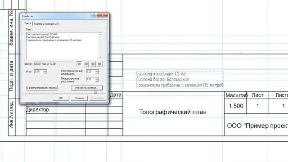The image size is (288, 162).
Task: Click the Междустрочное расстояние value field
Action: pyautogui.click(x=90, y=79)
